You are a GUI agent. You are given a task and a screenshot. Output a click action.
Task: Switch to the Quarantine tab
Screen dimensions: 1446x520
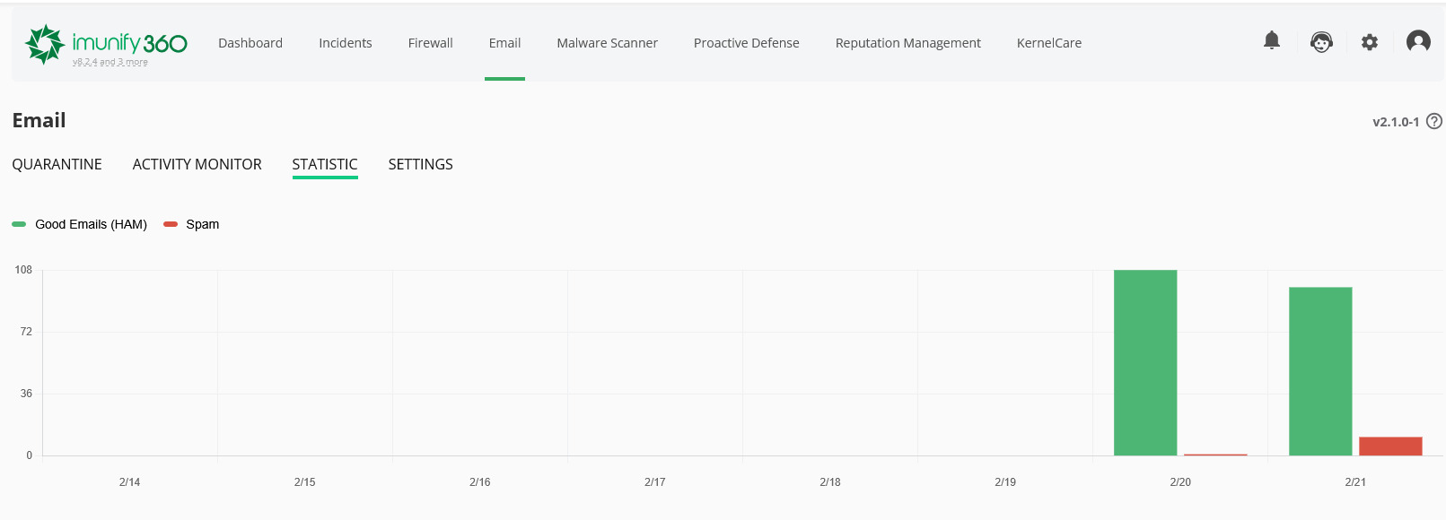[x=57, y=164]
